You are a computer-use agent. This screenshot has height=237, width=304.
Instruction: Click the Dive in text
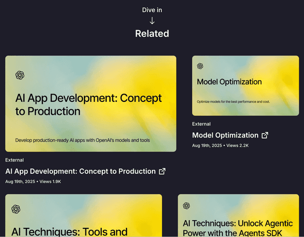(x=152, y=10)
